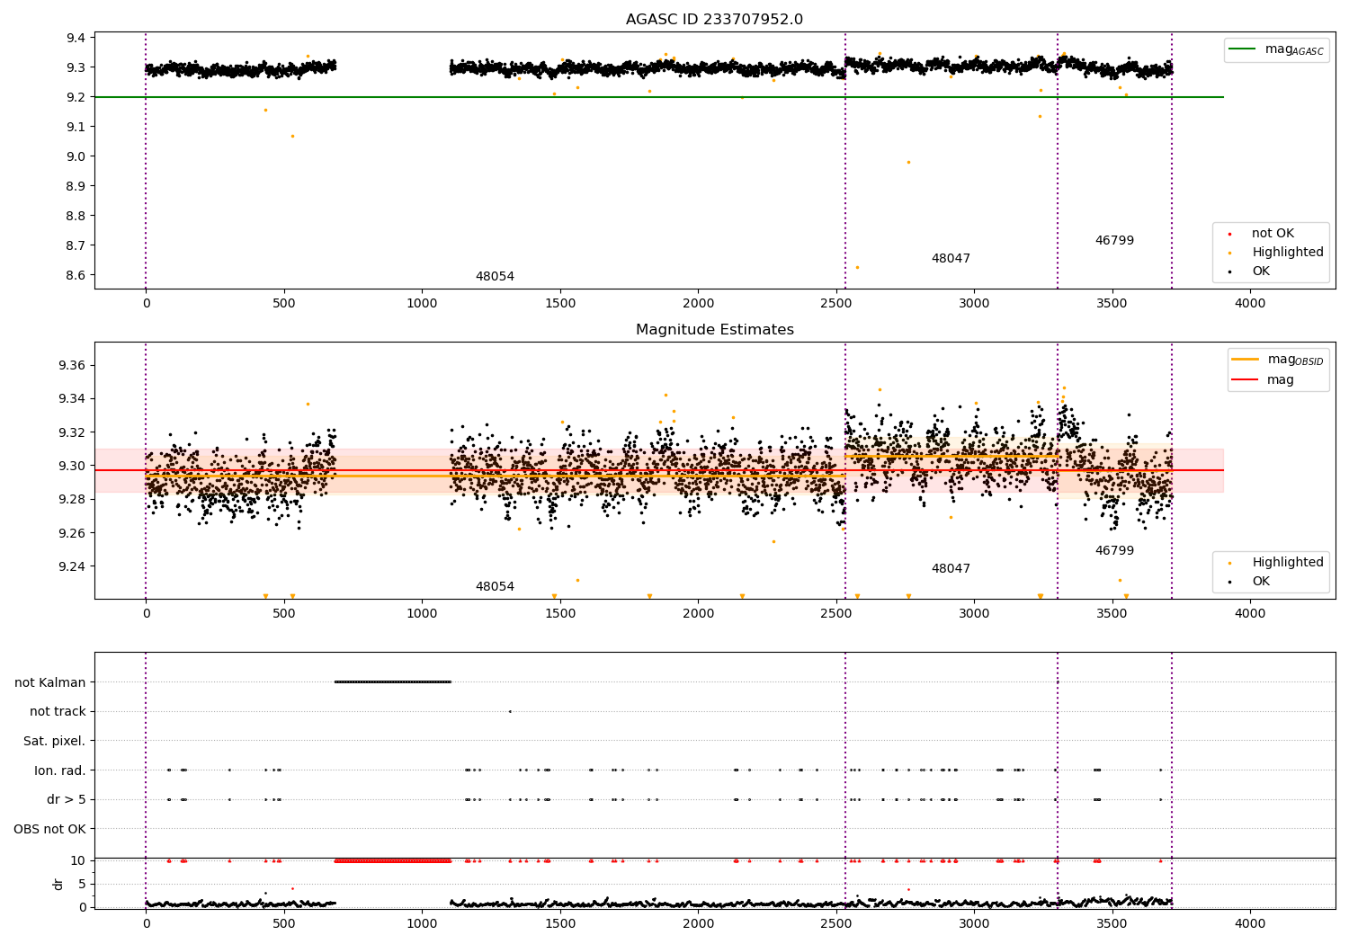Click the 'dr > 5' axis label

(x=67, y=799)
